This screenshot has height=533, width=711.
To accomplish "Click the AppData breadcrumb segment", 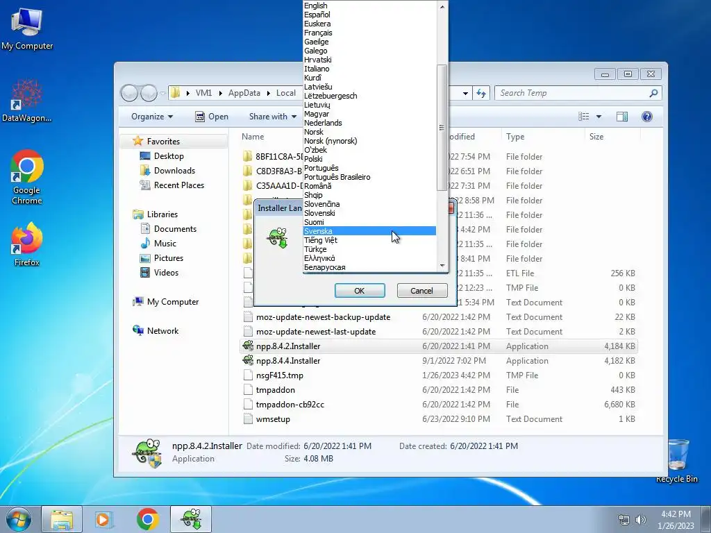I will tap(244, 93).
